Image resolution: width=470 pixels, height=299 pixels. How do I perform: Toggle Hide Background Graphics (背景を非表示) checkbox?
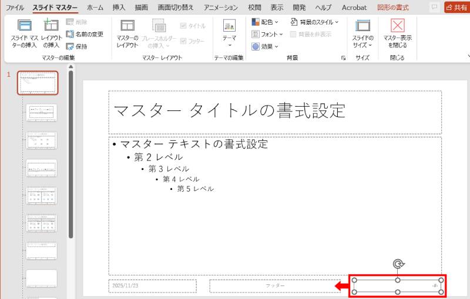pos(293,34)
